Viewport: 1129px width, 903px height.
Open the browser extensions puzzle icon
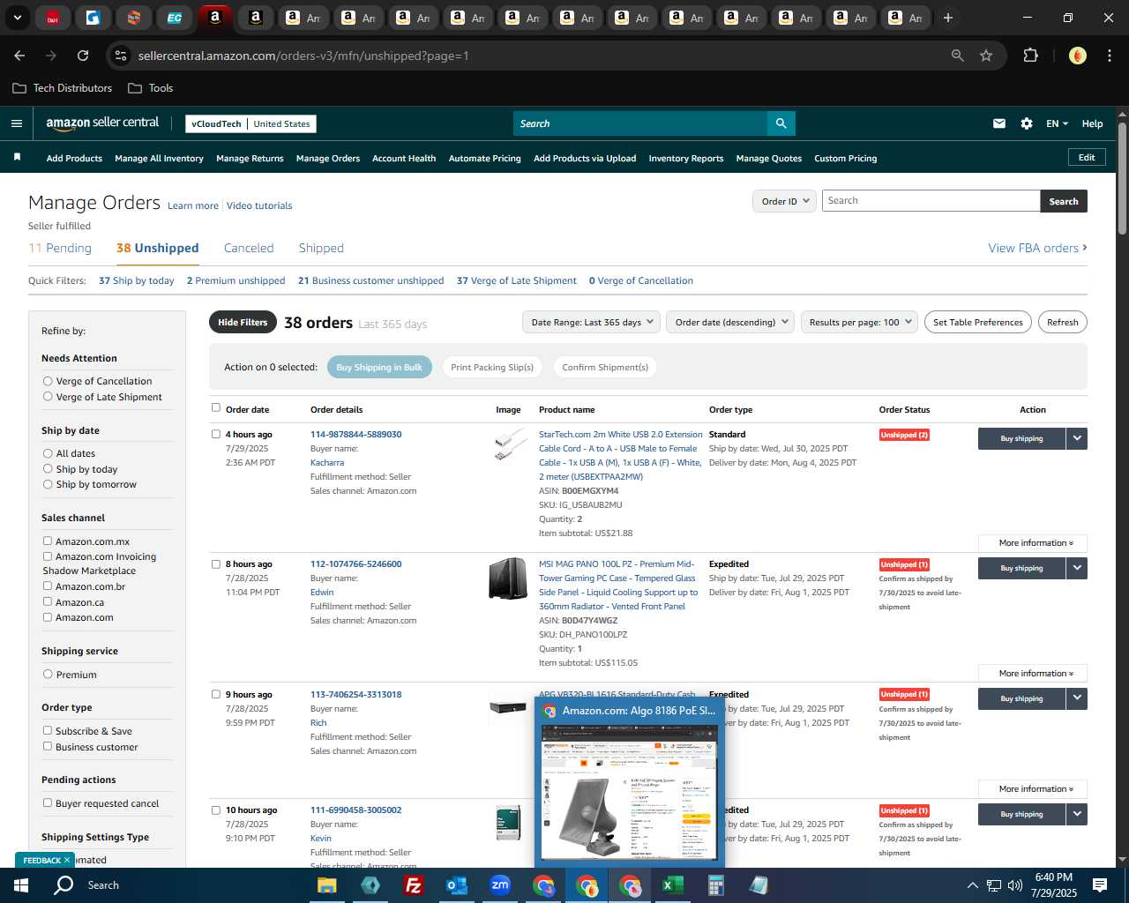click(1030, 56)
